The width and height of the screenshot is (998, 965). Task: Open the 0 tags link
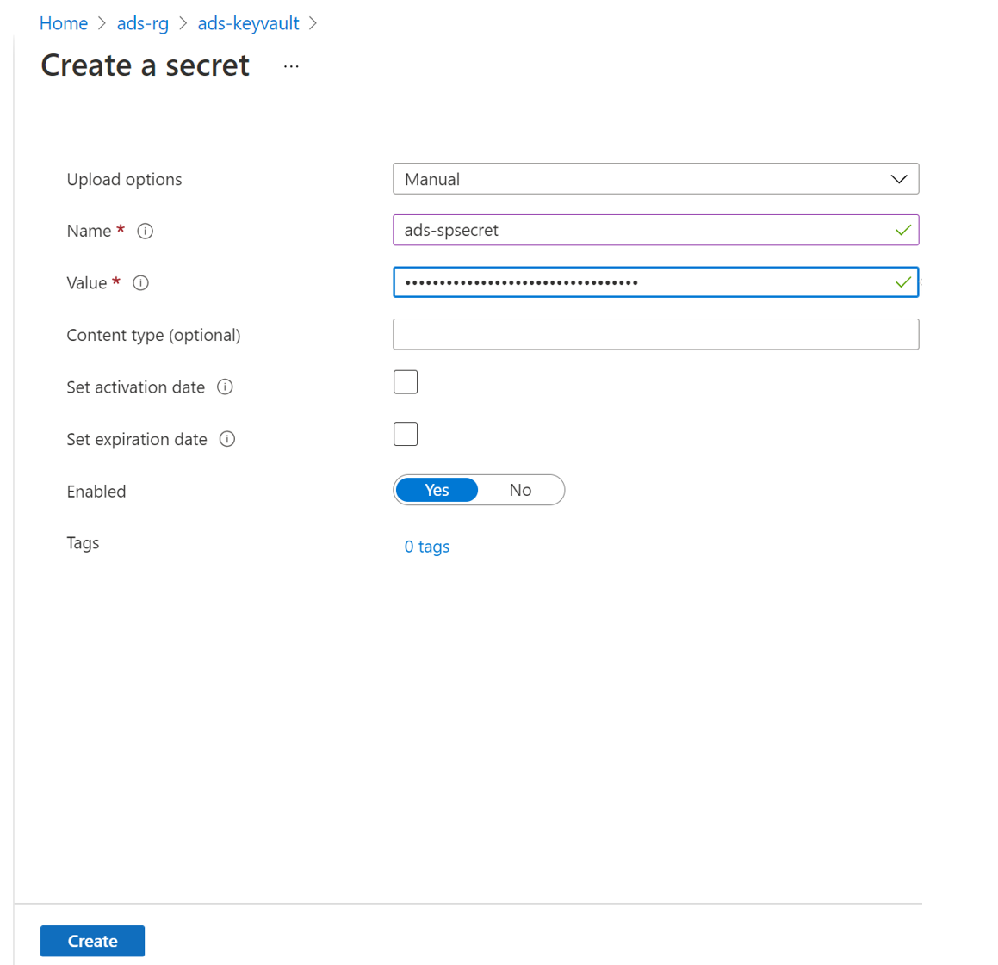pyautogui.click(x=427, y=547)
